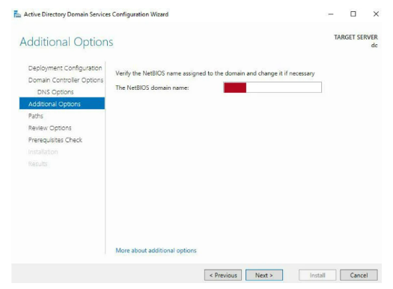The image size is (393, 289).
Task: Select the Additional Options step
Action: point(62,103)
